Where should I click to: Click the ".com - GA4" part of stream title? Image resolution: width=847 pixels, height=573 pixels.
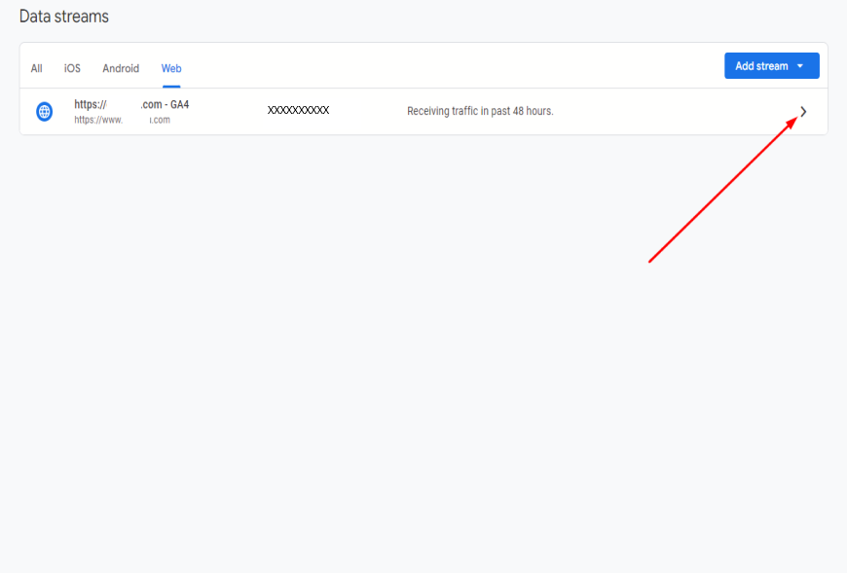tap(165, 105)
